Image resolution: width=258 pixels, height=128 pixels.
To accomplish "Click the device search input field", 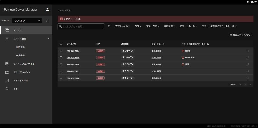I will 83,26.
